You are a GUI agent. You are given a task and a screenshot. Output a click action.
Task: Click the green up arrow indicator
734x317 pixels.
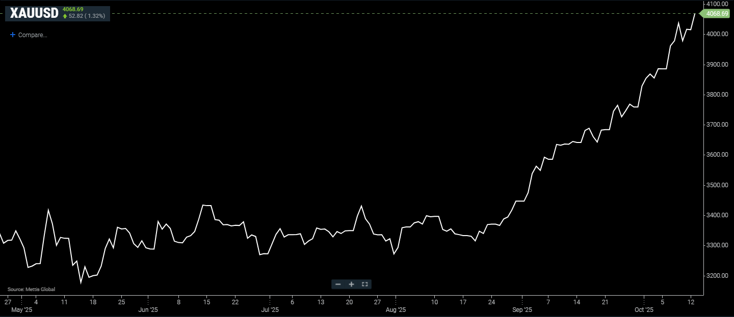[65, 16]
